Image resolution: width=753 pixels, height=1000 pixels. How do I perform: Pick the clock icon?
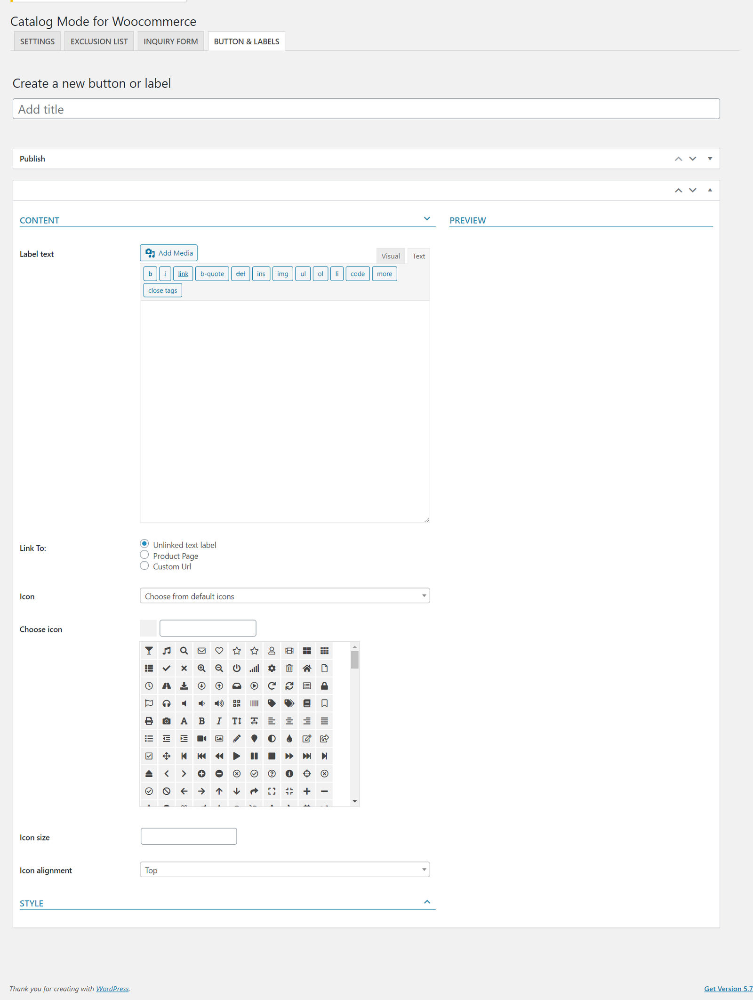[x=149, y=686]
